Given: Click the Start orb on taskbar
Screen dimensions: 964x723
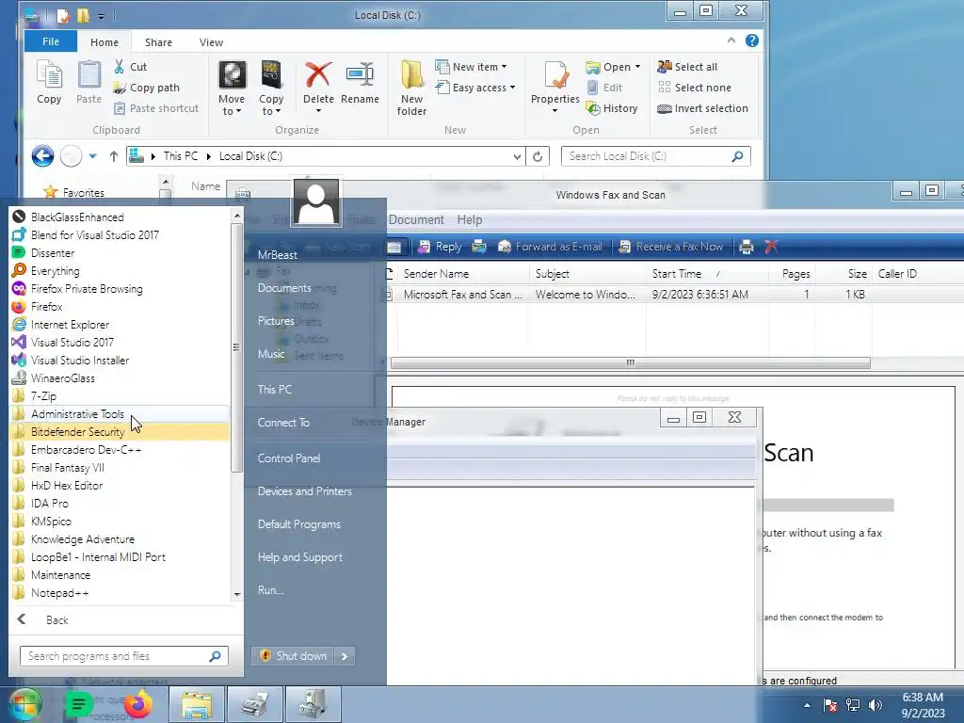Looking at the screenshot, I should [x=24, y=704].
